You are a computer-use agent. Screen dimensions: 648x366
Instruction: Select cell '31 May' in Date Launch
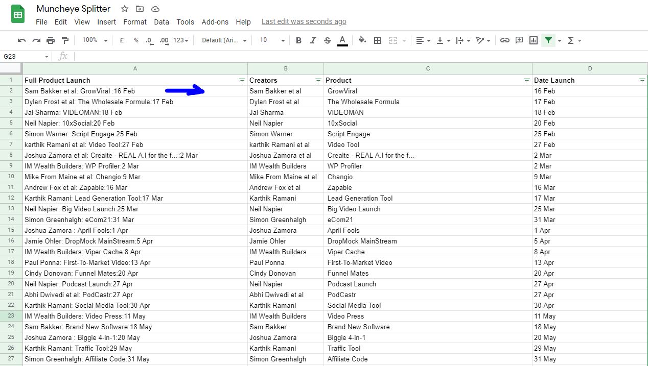point(590,359)
